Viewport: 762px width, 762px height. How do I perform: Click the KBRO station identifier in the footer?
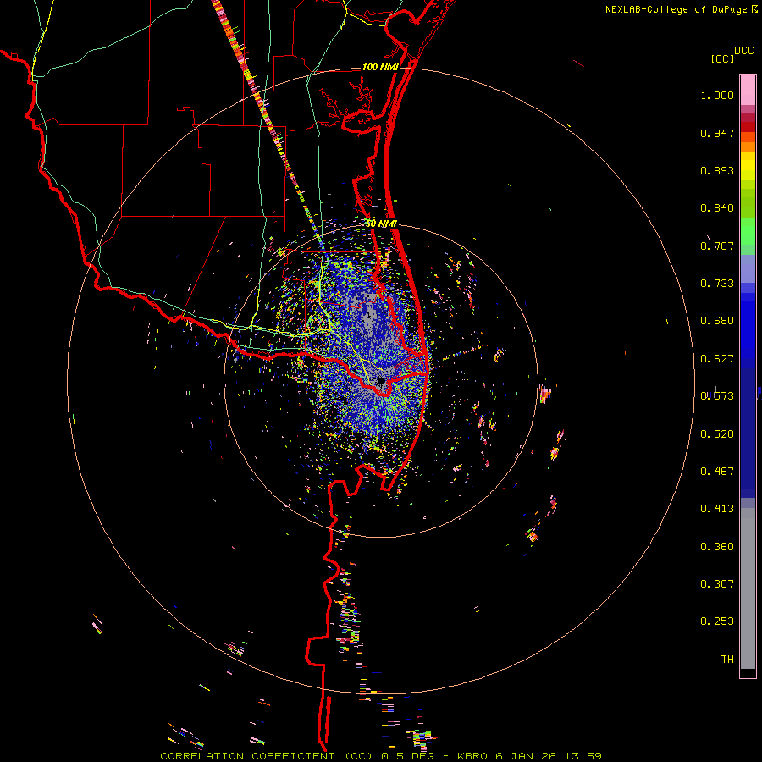coord(472,756)
